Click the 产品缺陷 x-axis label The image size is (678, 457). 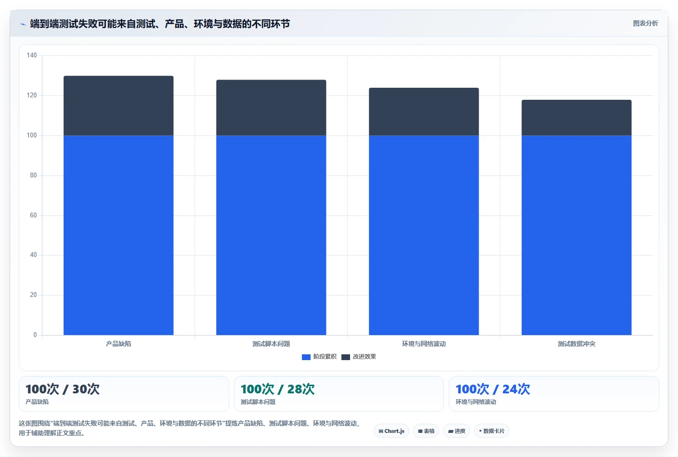pos(118,344)
